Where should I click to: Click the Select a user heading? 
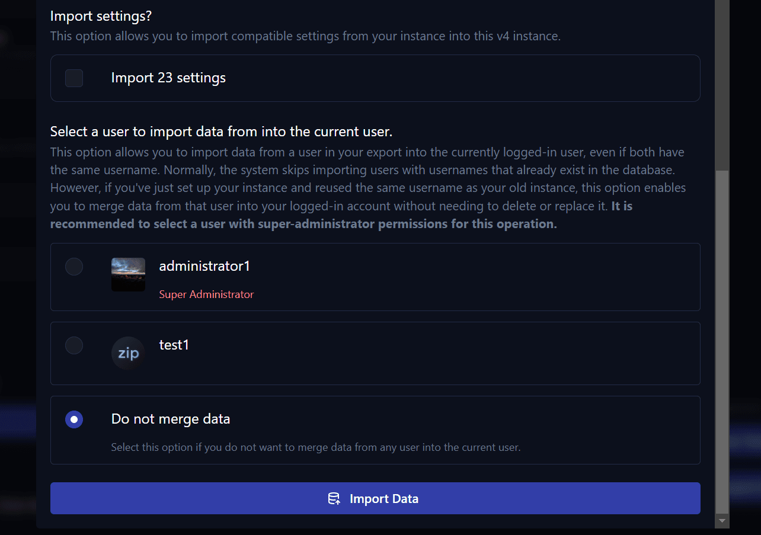(221, 131)
